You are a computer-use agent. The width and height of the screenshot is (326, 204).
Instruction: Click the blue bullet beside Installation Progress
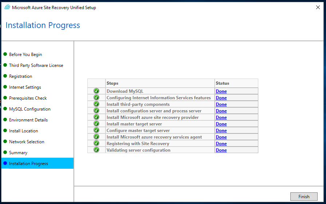click(5, 163)
